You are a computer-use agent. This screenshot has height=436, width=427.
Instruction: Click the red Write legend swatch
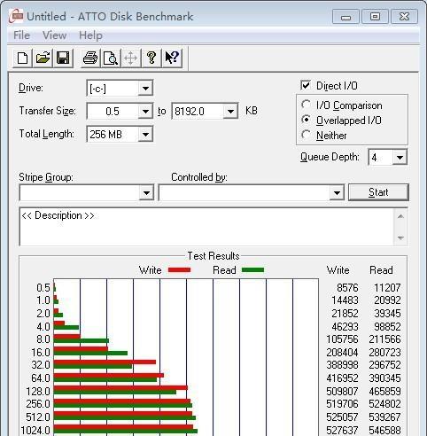179,270
